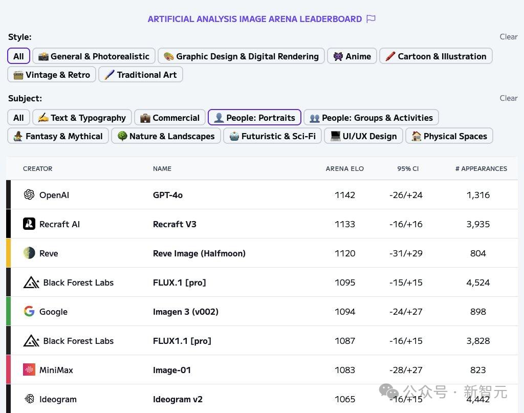Image resolution: width=524 pixels, height=413 pixels.
Task: Sort by the Arena ELO column header
Action: coord(345,169)
